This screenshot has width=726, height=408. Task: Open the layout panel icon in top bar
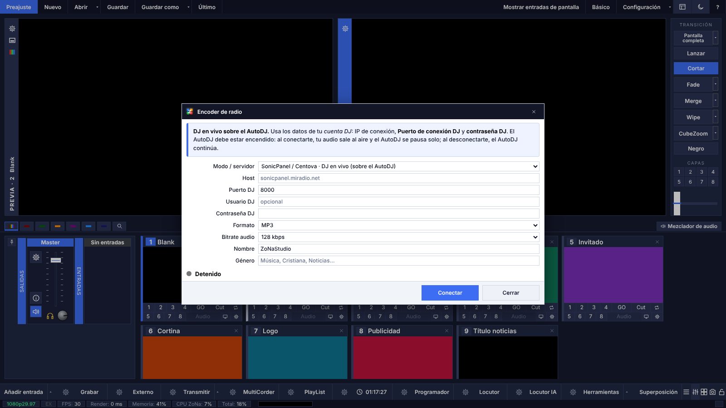click(x=682, y=7)
